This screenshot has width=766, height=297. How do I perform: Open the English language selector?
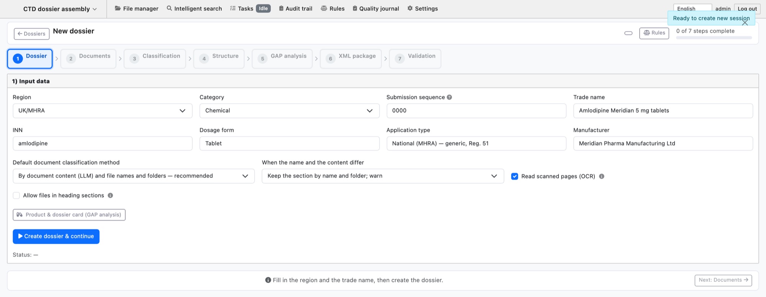(692, 8)
